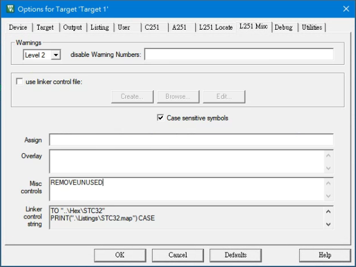Click the Assign input field

tap(191, 140)
